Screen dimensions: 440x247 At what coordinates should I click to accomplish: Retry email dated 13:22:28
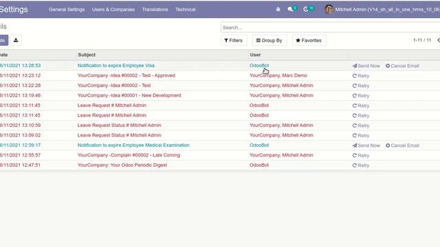click(360, 86)
